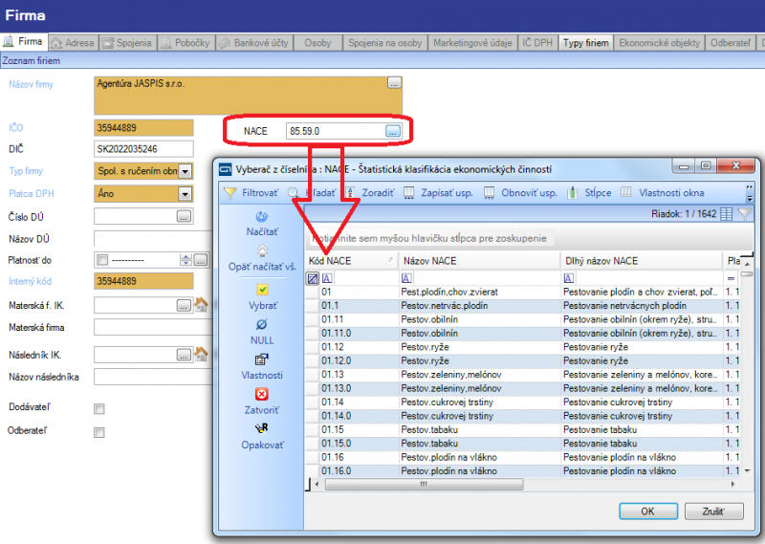
Task: Click the Zoznam firiem link
Action: tap(32, 61)
